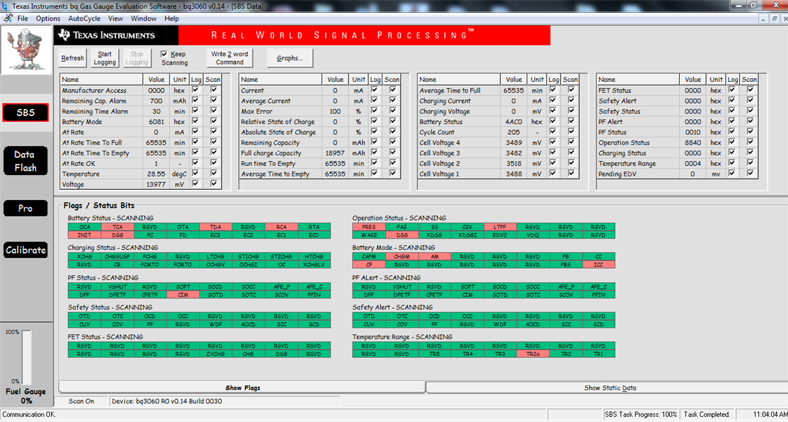Open the File menu
This screenshot has width=788, height=422.
point(23,19)
